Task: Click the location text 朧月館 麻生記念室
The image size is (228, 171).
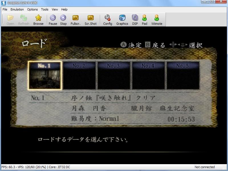Action: tap(163, 109)
